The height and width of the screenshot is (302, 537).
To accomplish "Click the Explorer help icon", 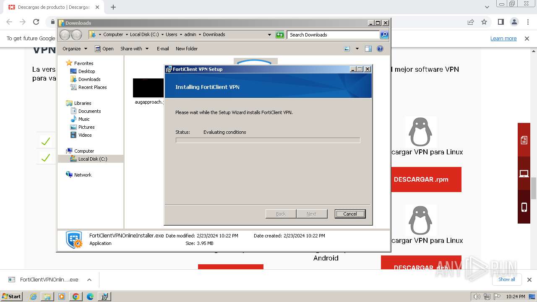I will [x=380, y=49].
